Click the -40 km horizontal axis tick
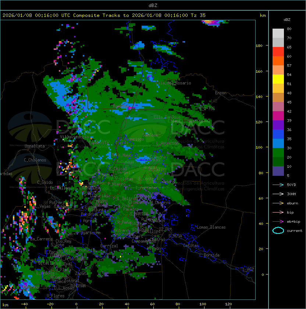Viewport: 306px width, 309px height. 24,304
